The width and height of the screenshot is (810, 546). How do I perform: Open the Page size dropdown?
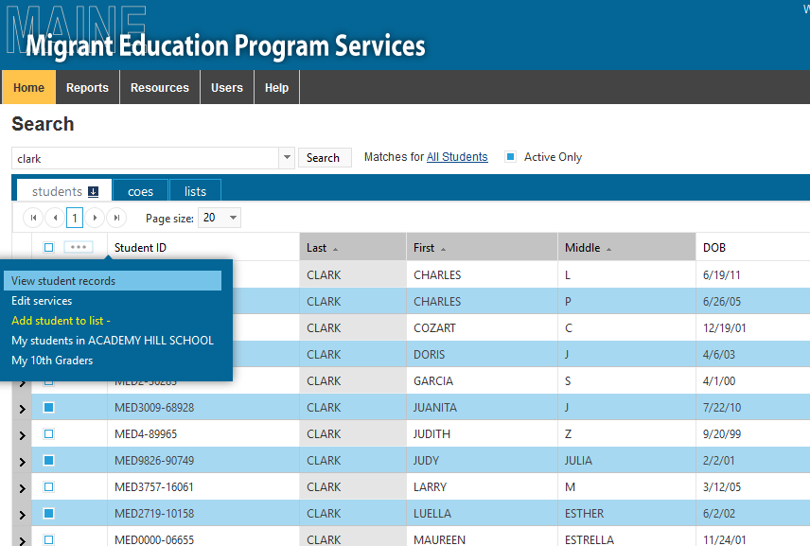219,217
